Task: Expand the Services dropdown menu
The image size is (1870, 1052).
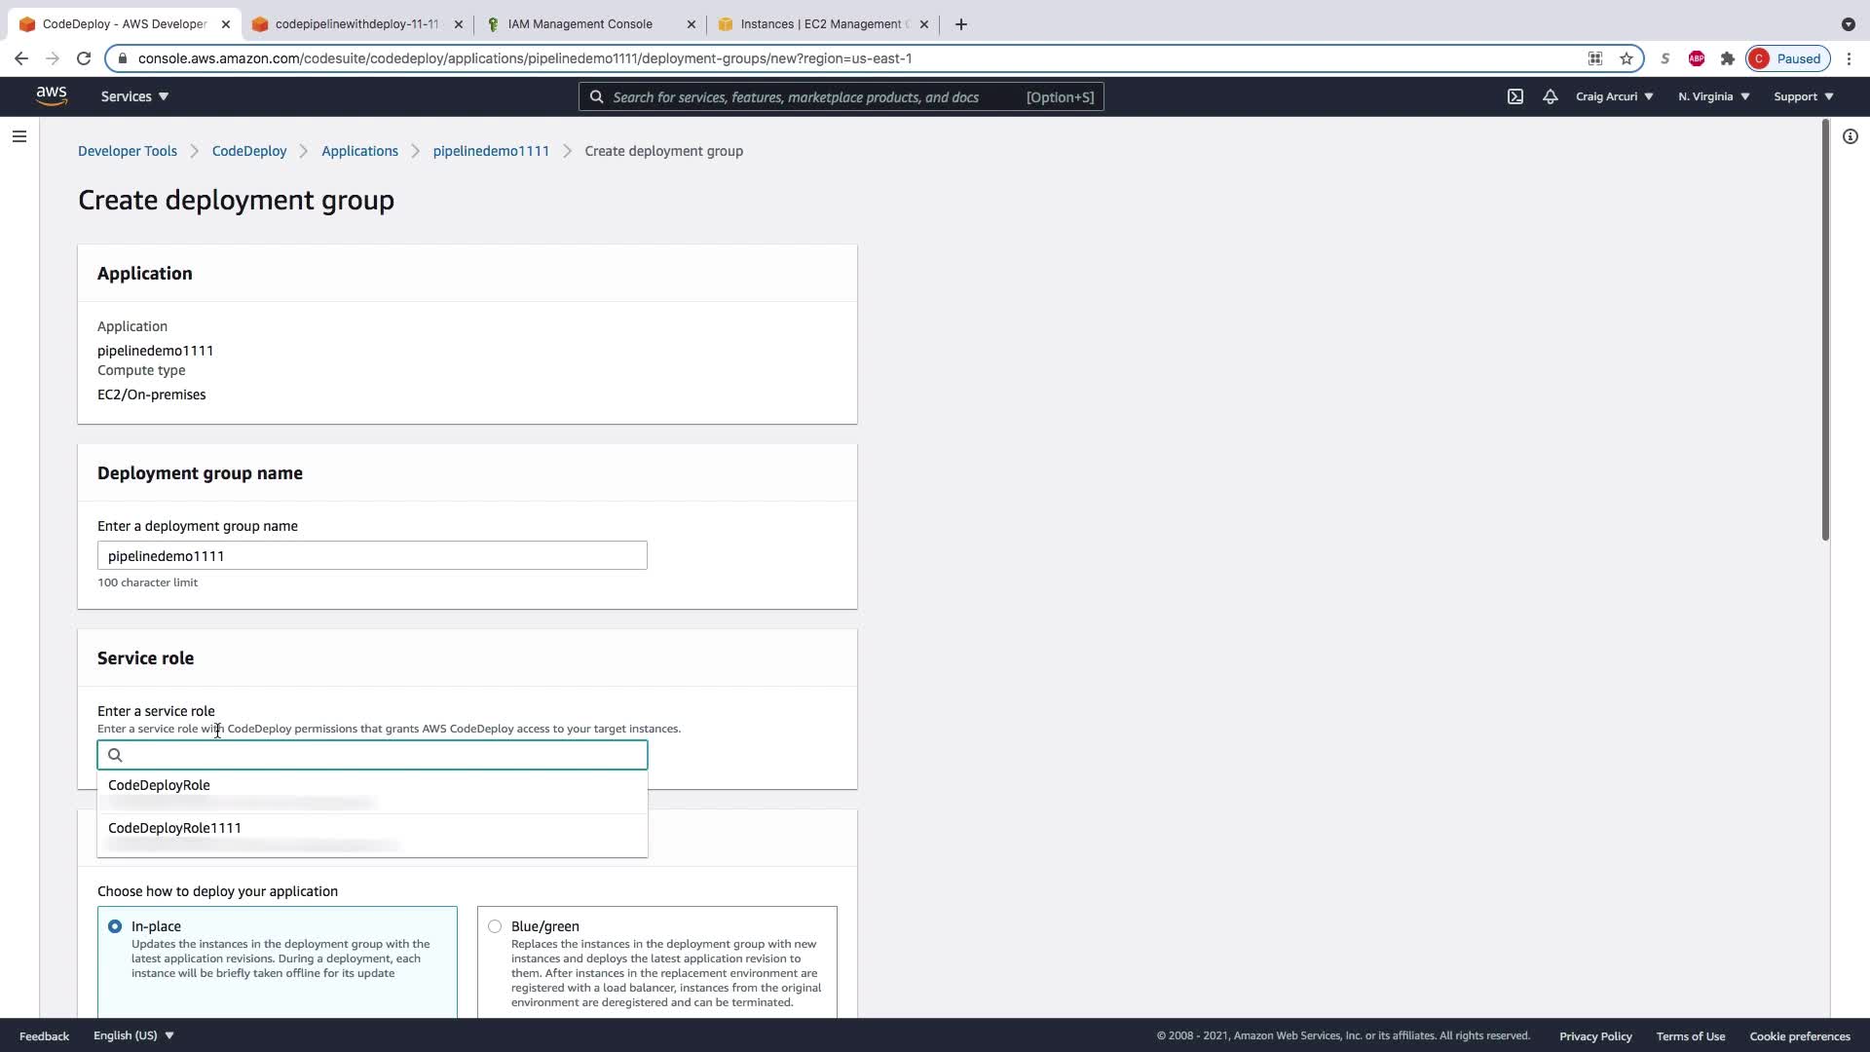Action: [x=134, y=96]
